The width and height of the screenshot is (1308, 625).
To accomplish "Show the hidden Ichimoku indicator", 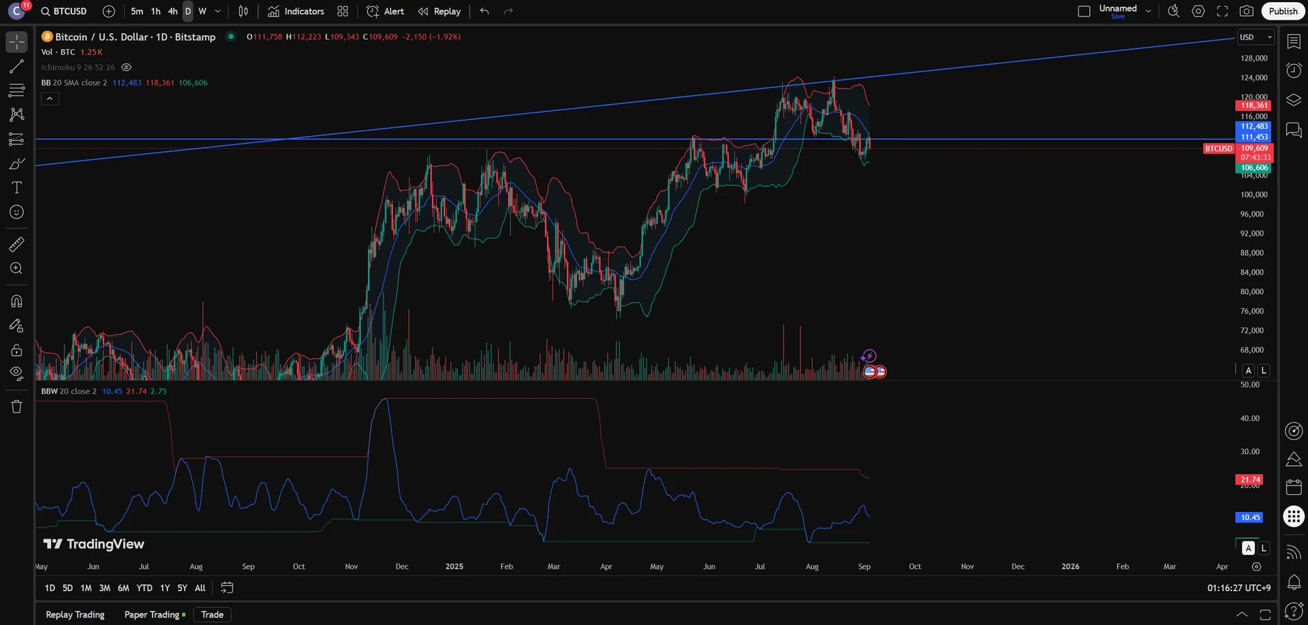I will tap(126, 67).
